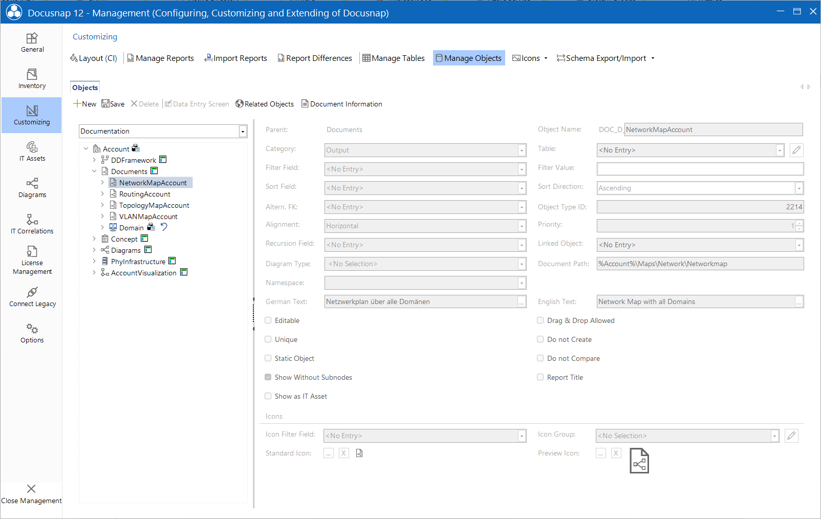The width and height of the screenshot is (821, 519).
Task: Open License Management in sidebar
Action: click(x=32, y=261)
